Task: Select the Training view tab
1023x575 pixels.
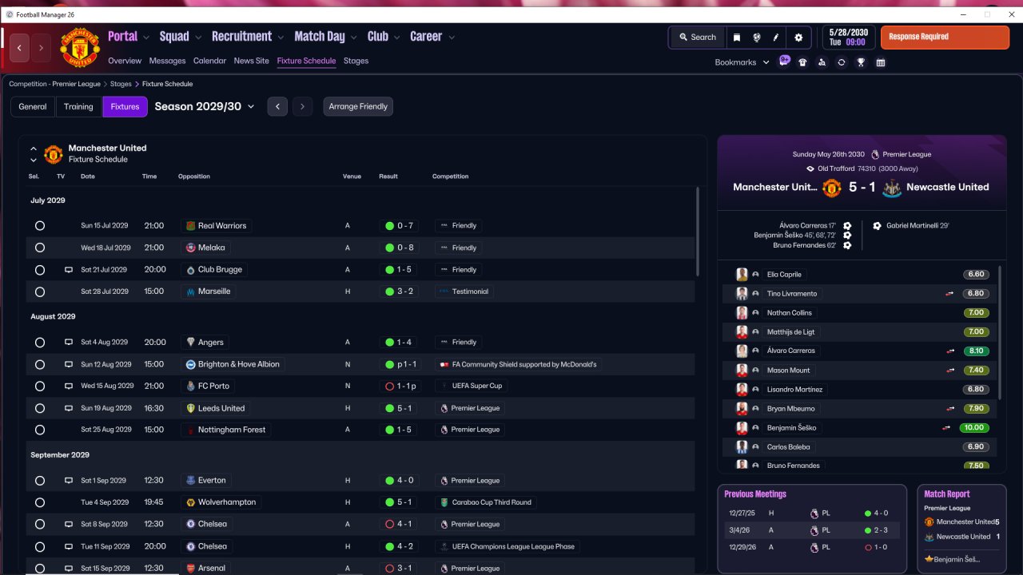Action: coord(78,107)
